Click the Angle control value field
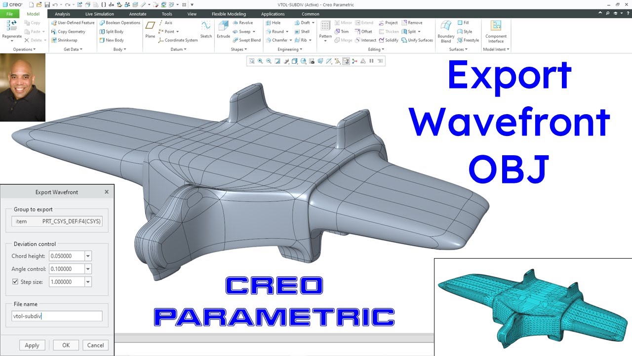Viewport: 632px width, 356px height. click(x=67, y=269)
